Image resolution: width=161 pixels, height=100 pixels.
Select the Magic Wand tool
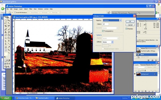(9, 23)
